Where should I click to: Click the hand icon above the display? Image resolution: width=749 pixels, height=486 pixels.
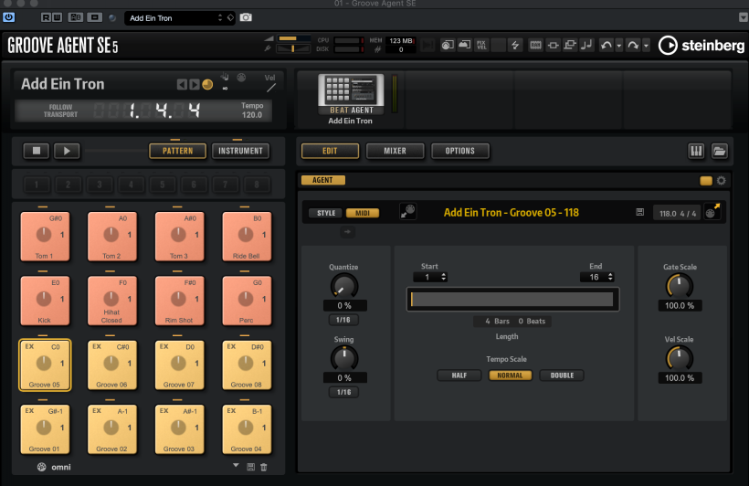(x=225, y=77)
